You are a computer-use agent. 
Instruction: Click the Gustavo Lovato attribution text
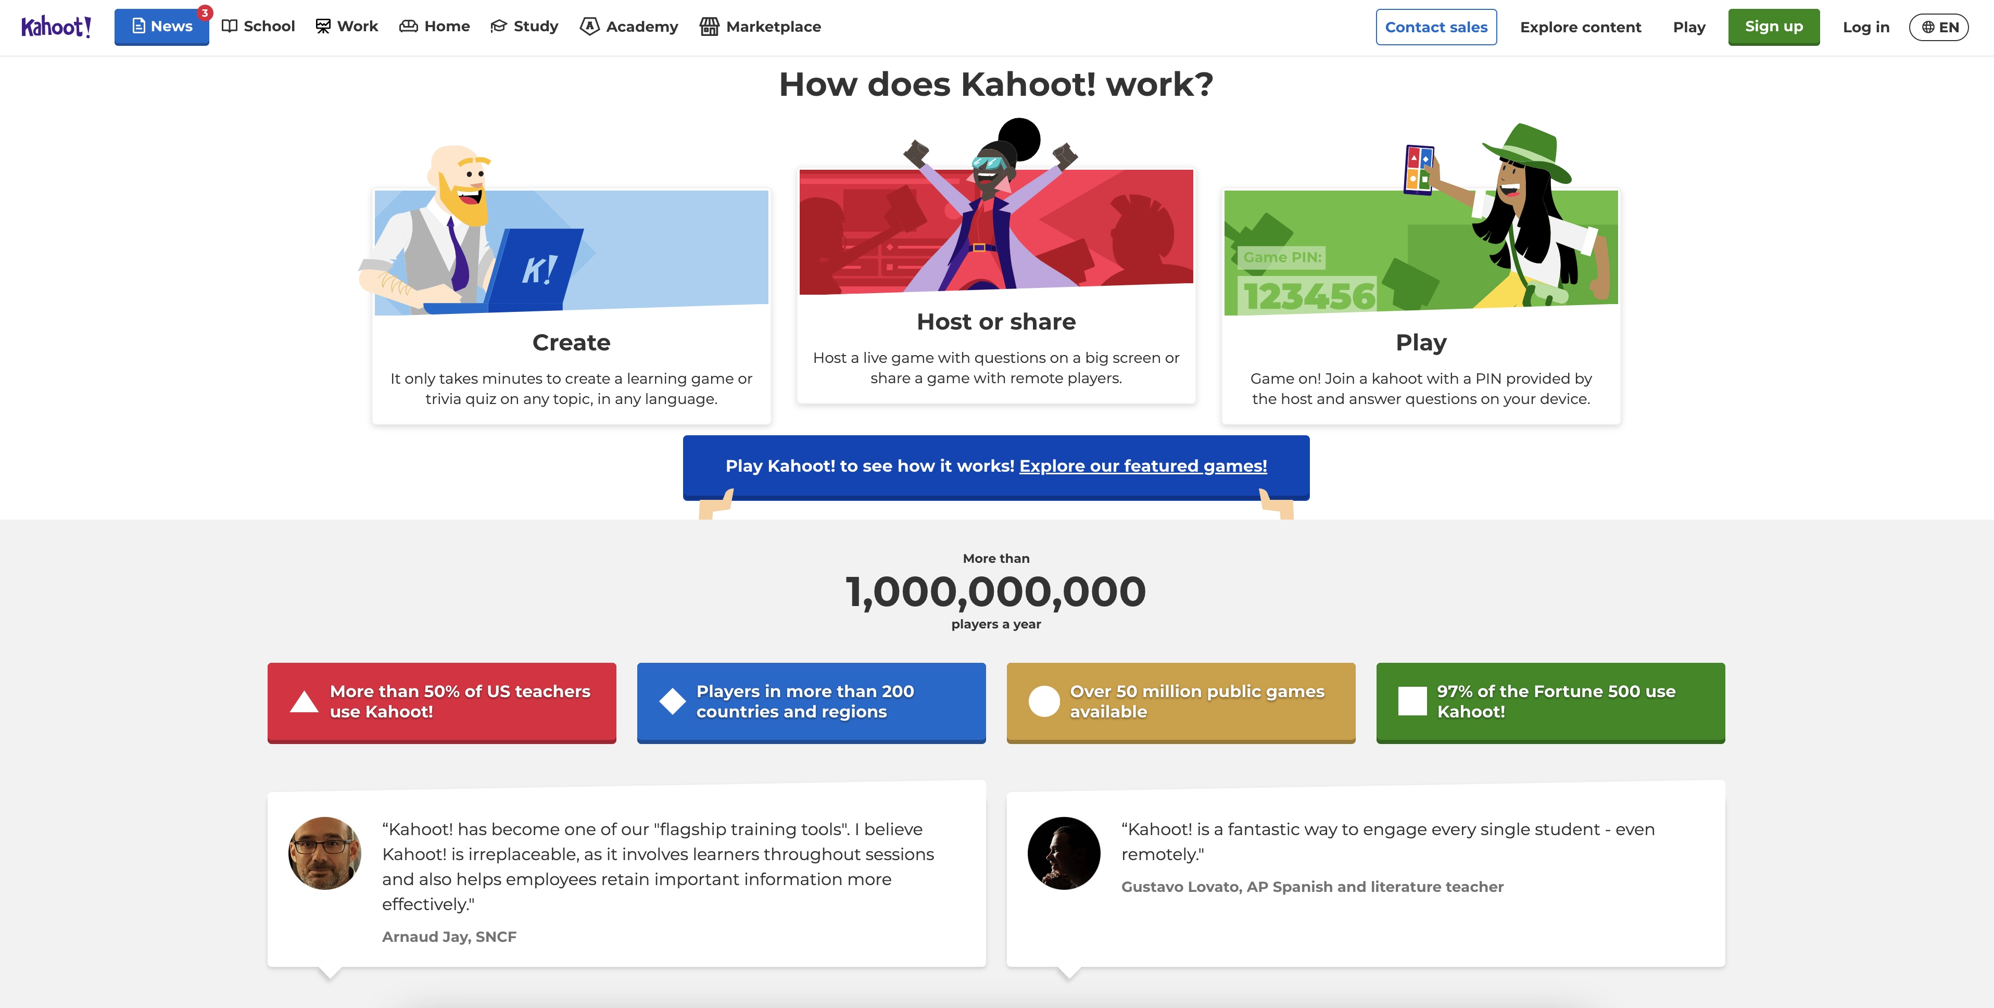(x=1312, y=887)
